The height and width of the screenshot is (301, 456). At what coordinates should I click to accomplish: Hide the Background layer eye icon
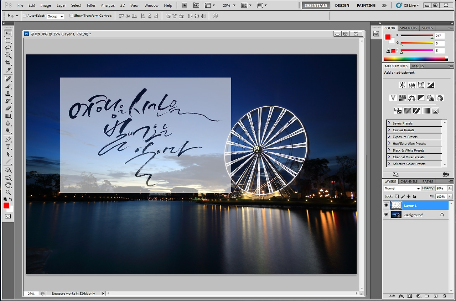(x=386, y=215)
